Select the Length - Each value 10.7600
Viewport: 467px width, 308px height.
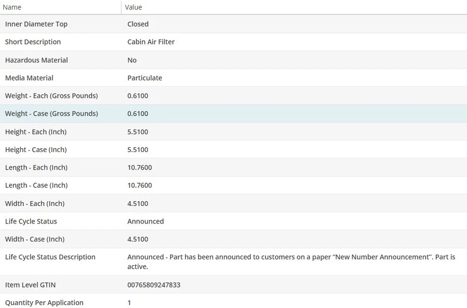pos(140,168)
